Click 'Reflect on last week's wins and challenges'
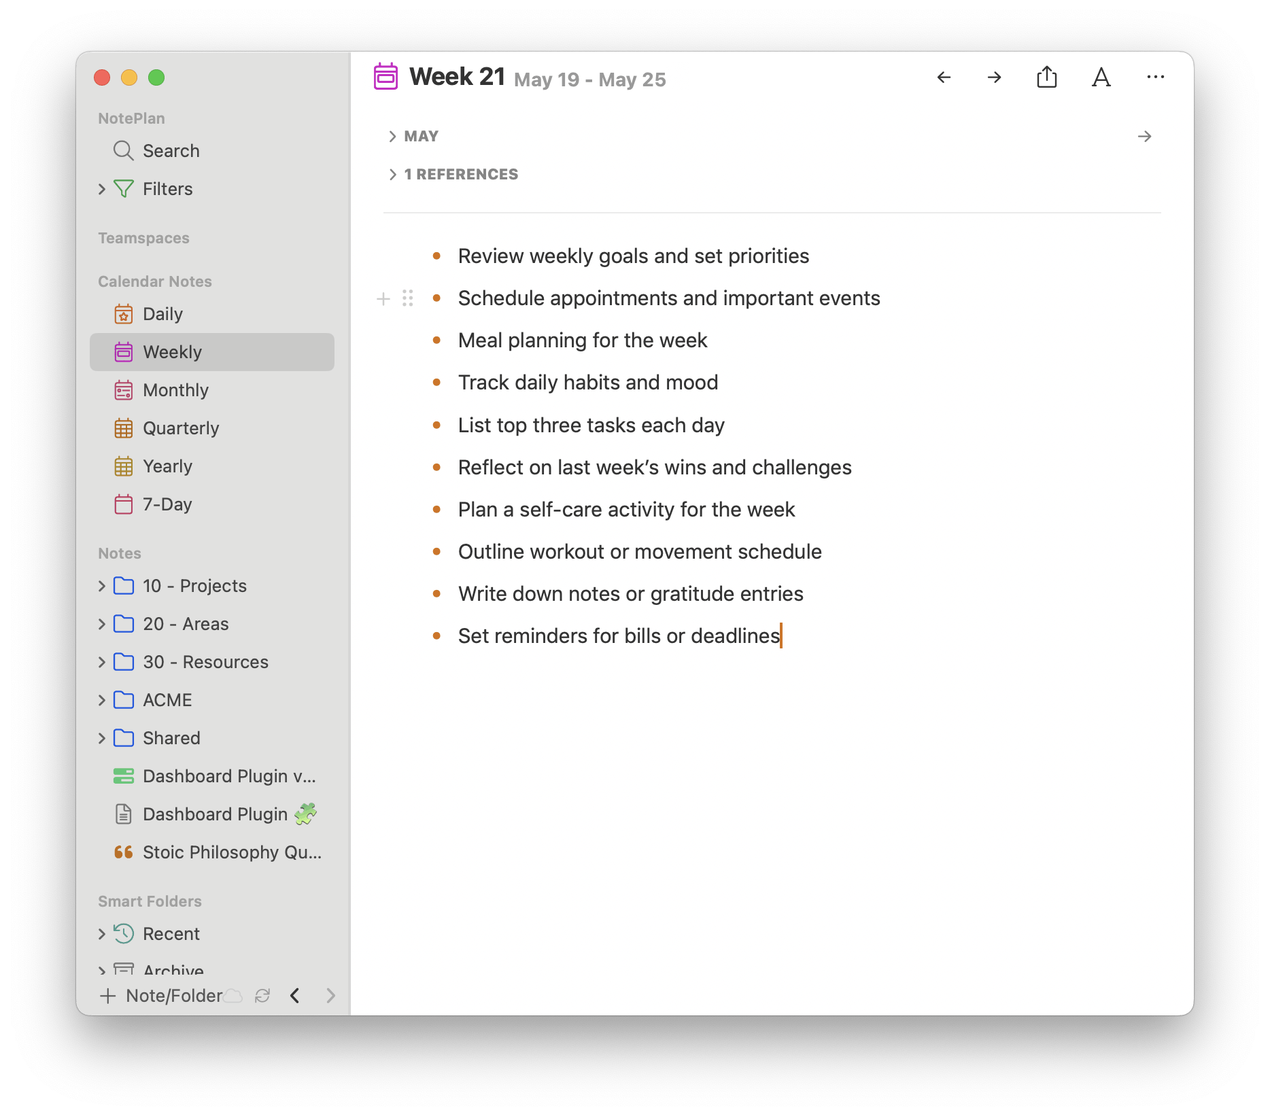The image size is (1270, 1116). [x=655, y=468]
